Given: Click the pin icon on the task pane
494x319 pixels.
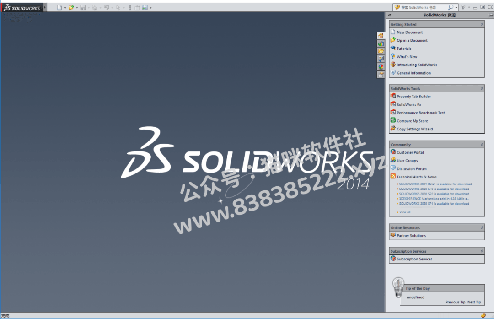Looking at the screenshot, I should [x=490, y=15].
